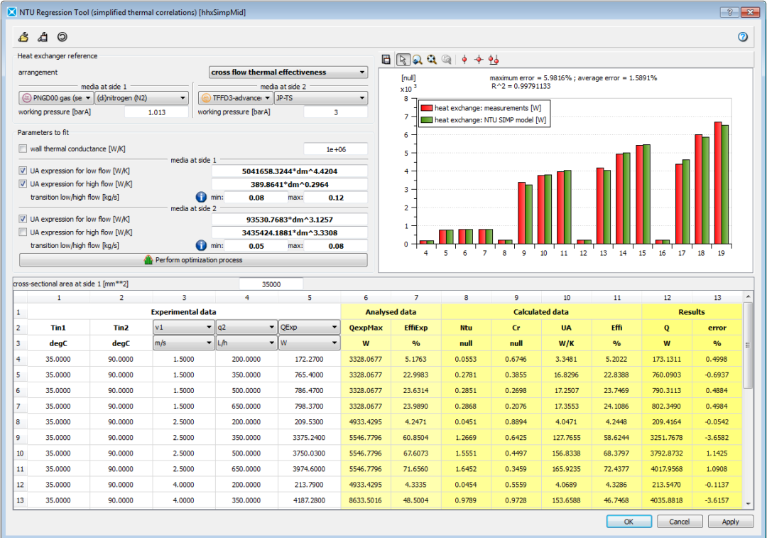767x538 pixels.
Task: Open the arrangement cross flow dropdown
Action: click(288, 72)
